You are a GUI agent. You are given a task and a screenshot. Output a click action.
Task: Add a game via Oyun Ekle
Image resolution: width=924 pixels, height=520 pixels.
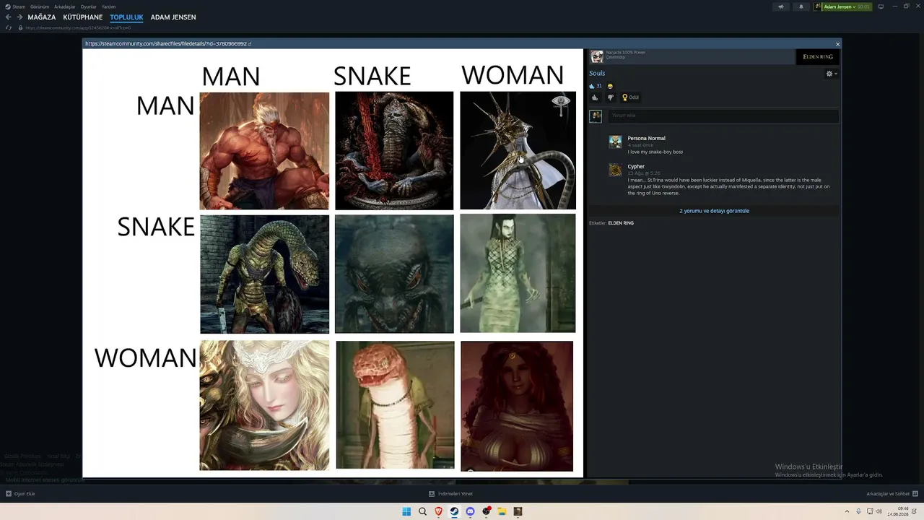pos(20,494)
